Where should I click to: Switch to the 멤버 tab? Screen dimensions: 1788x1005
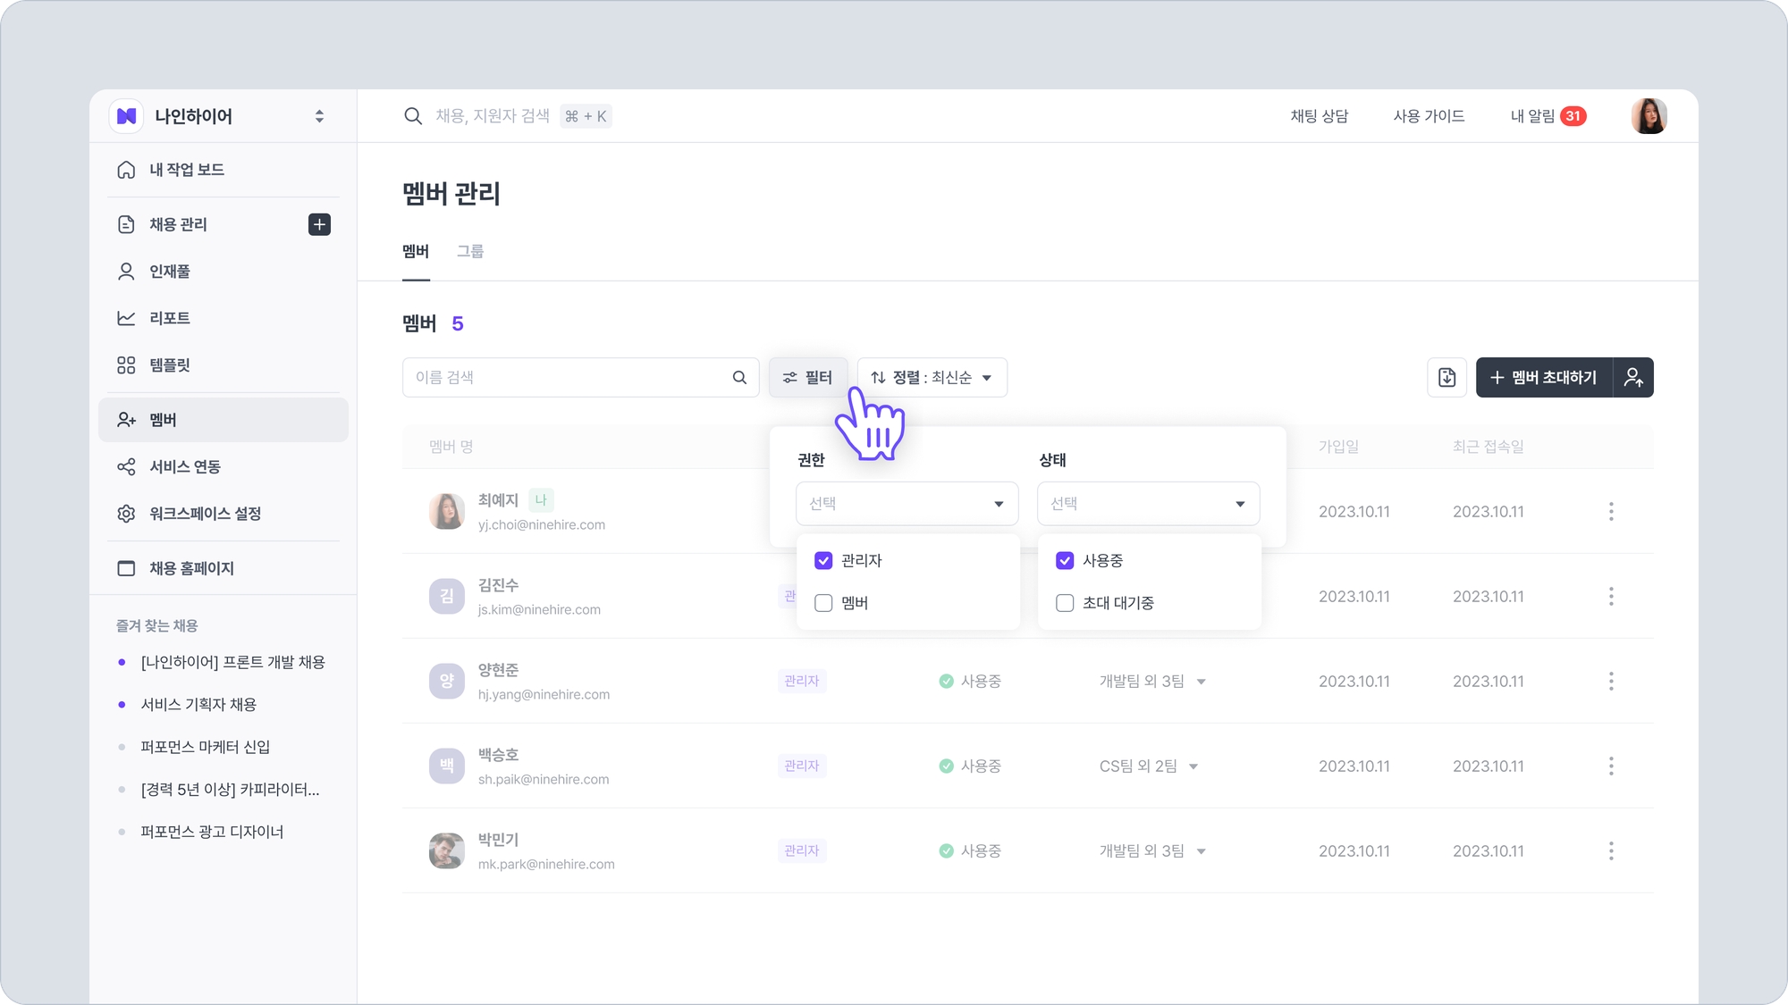click(416, 252)
